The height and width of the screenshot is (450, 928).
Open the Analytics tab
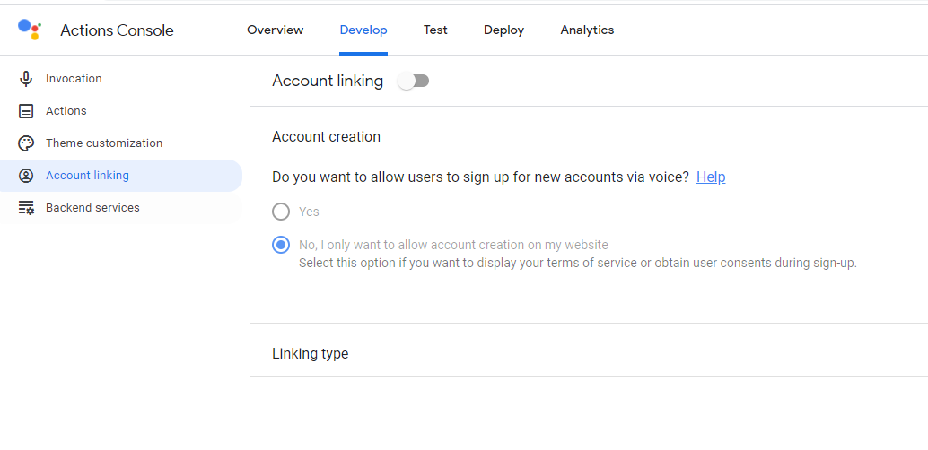pos(587,30)
